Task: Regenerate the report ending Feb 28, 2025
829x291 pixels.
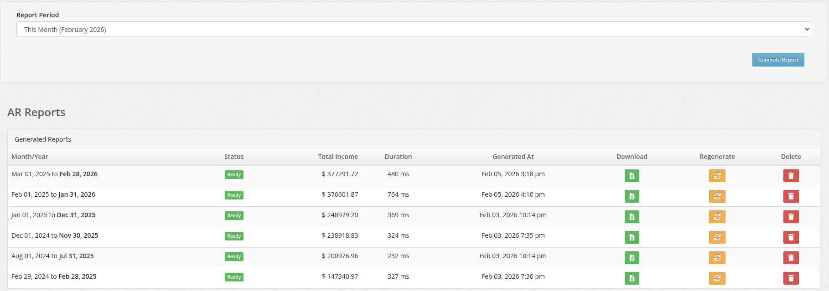Action: [x=717, y=278]
